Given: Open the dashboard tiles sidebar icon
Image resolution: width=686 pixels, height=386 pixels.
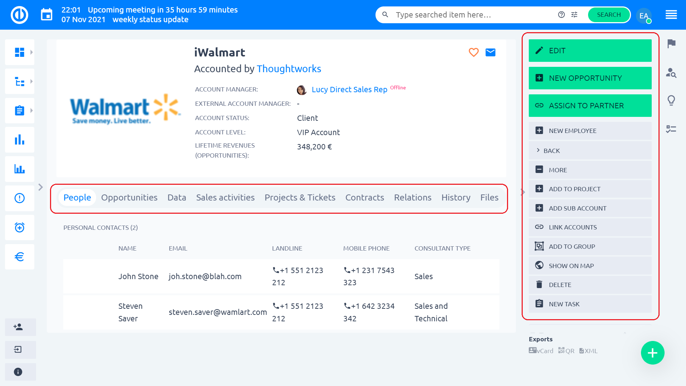Looking at the screenshot, I should [20, 52].
